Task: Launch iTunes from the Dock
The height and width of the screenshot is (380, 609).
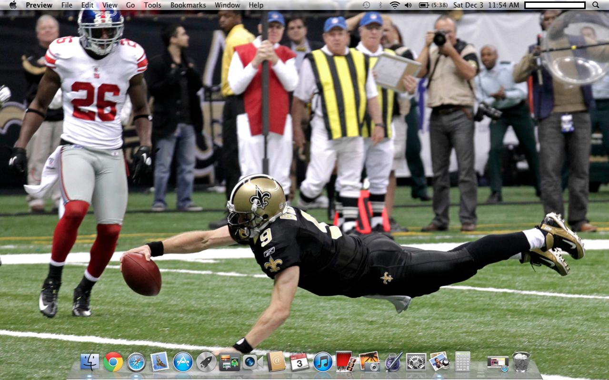Action: coord(323,362)
